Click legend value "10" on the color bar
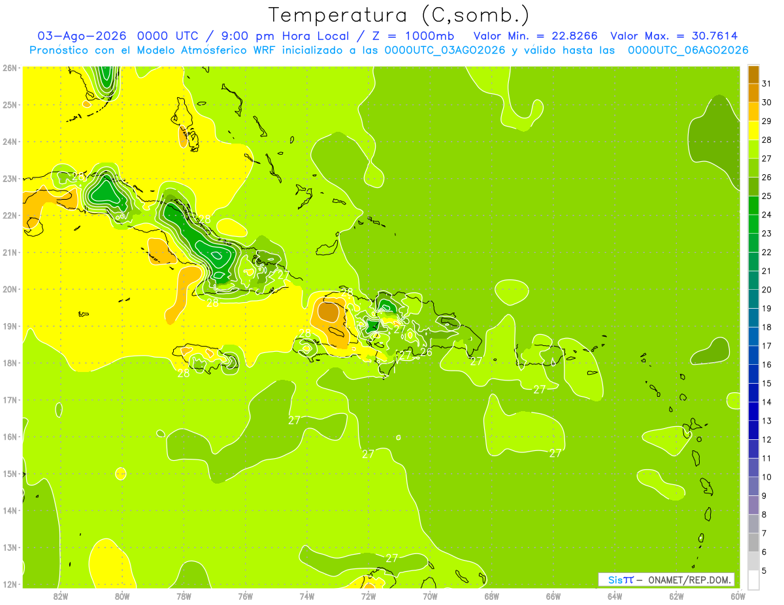The image size is (784, 605). 766,477
